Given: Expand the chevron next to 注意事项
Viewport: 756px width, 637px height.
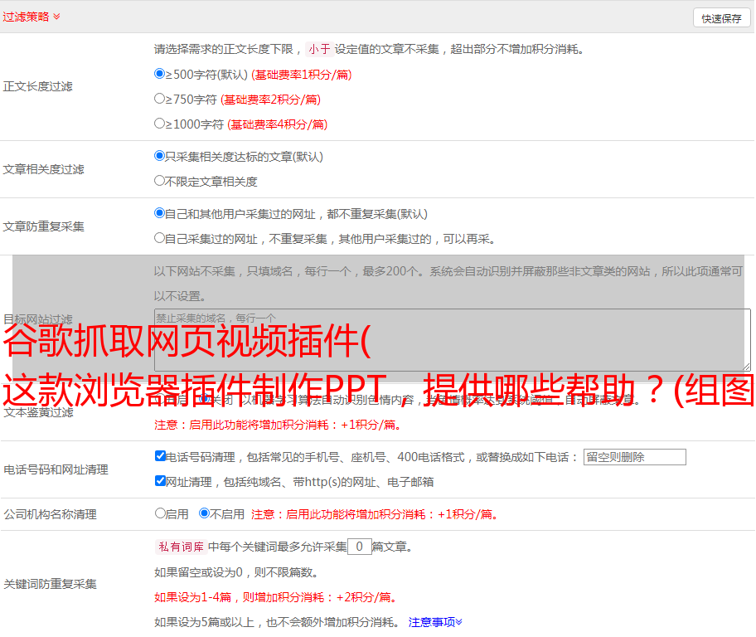Looking at the screenshot, I should click(x=458, y=622).
